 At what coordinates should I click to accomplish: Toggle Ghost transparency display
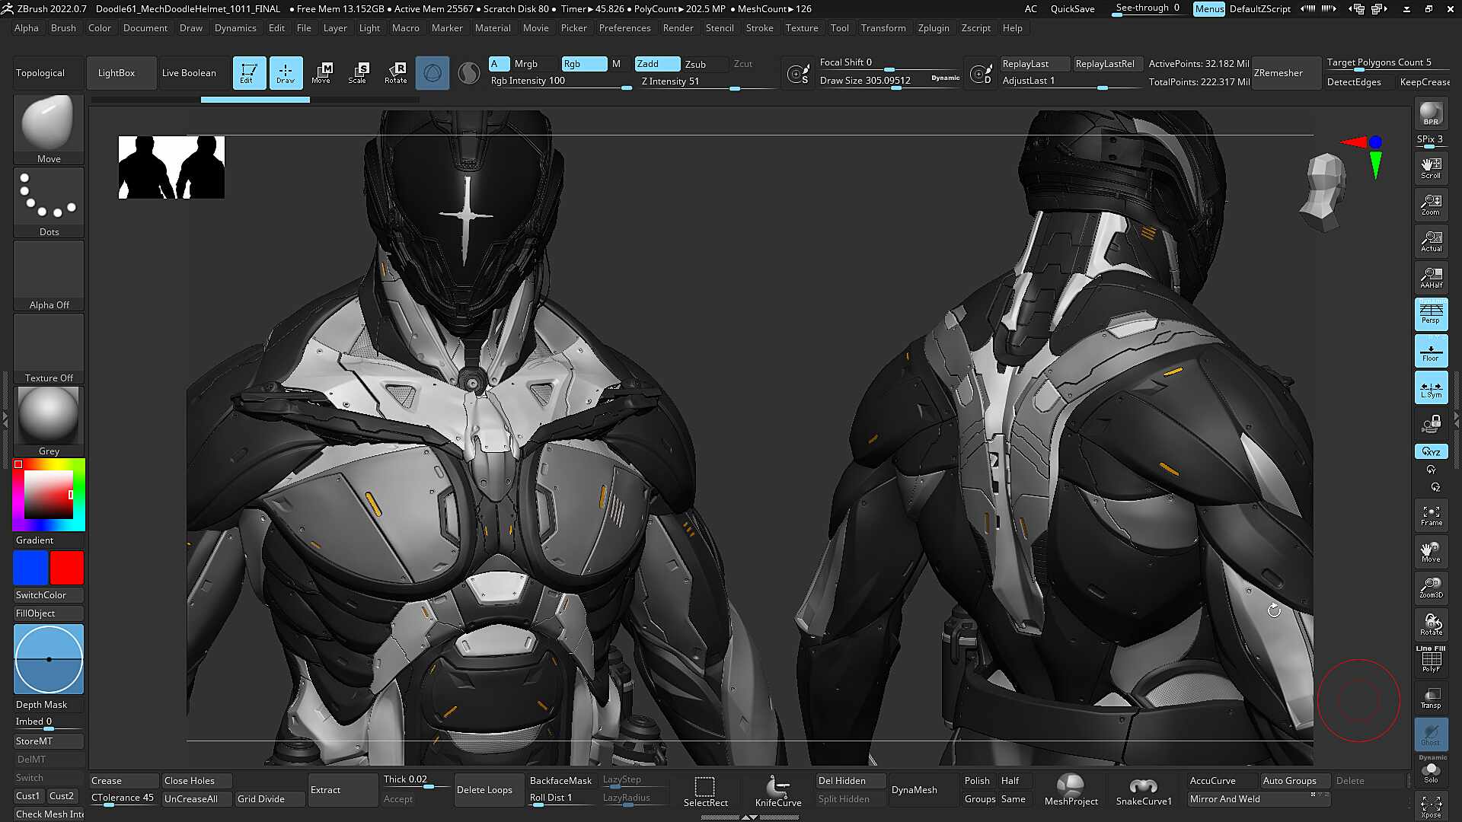tap(1431, 734)
